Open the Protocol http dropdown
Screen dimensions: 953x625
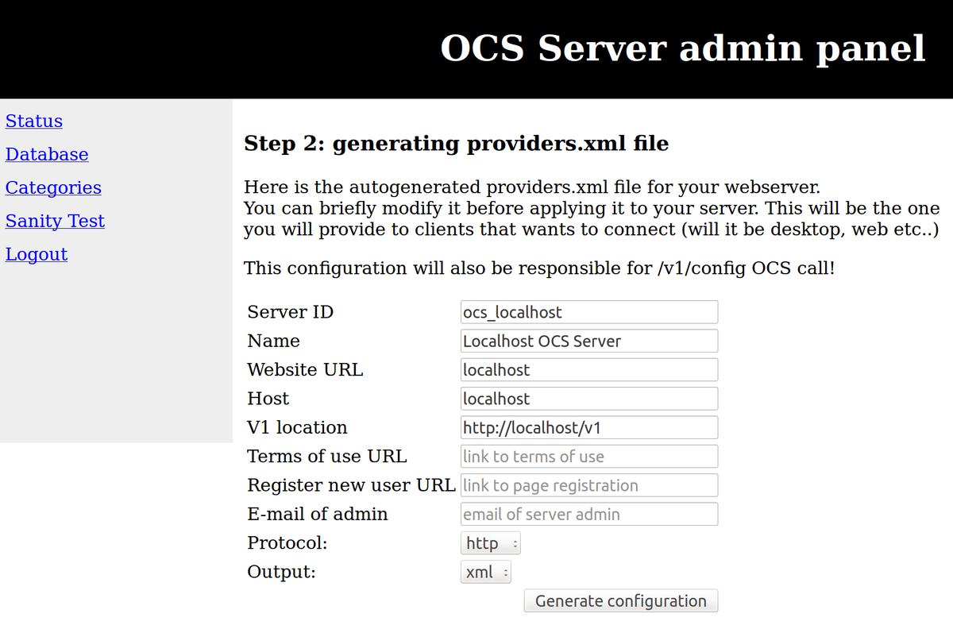pyautogui.click(x=490, y=544)
